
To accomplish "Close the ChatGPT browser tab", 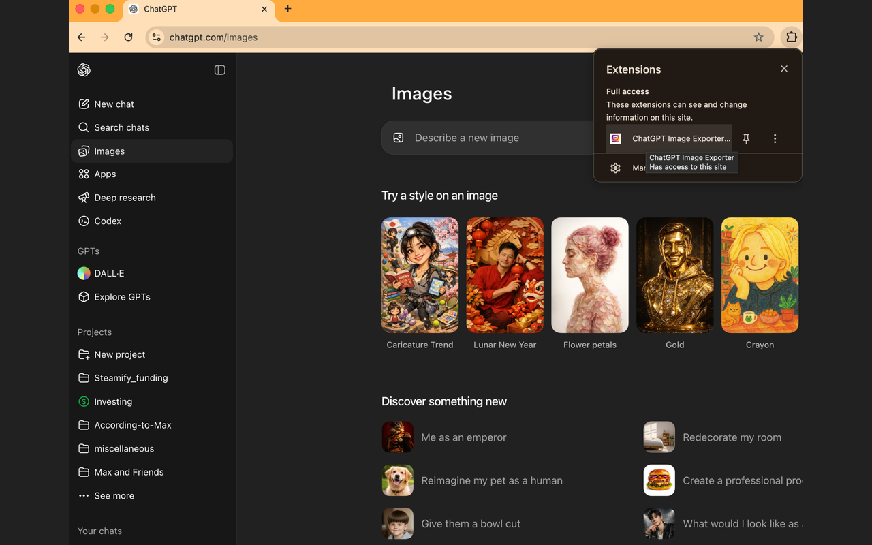I will (264, 10).
